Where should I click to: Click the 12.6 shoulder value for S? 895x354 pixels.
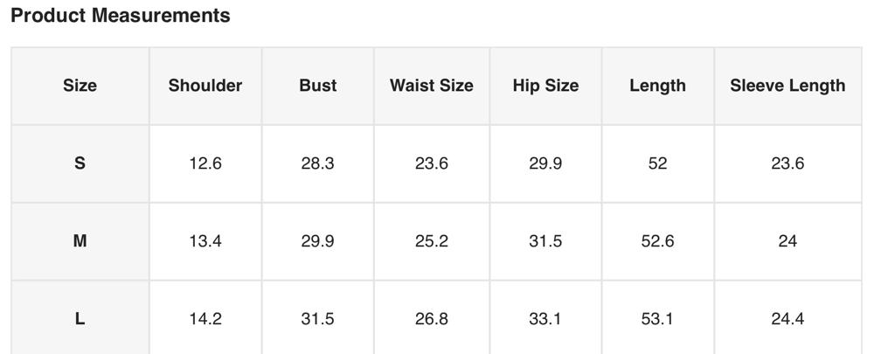tap(205, 163)
